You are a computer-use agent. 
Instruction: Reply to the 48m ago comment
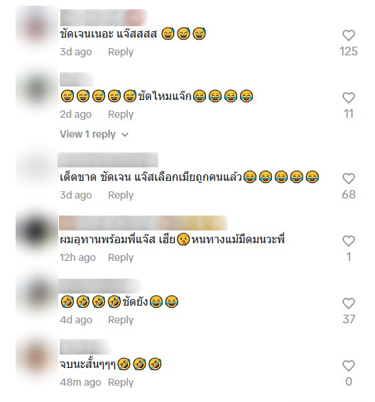click(x=121, y=382)
